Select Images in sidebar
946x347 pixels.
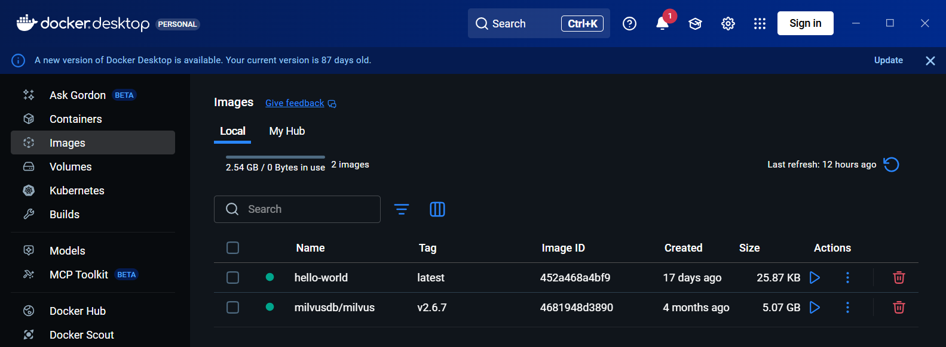tap(93, 142)
